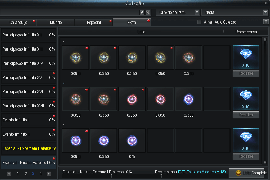The image size is (270, 180).
Task: Click top row diamond X 10 reward
Action: [246, 57]
